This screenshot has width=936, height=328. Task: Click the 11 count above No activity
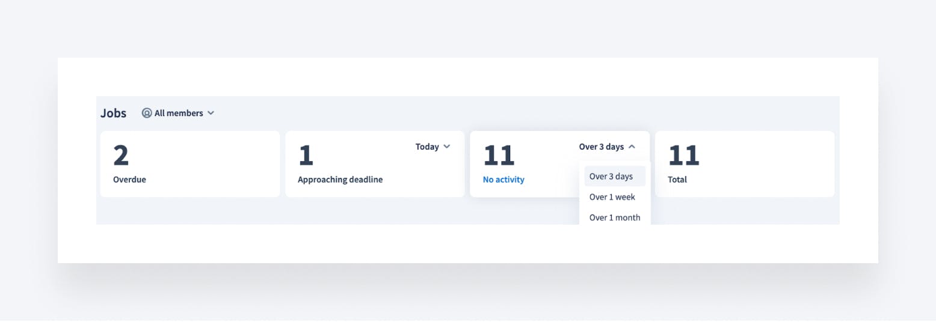(x=499, y=156)
